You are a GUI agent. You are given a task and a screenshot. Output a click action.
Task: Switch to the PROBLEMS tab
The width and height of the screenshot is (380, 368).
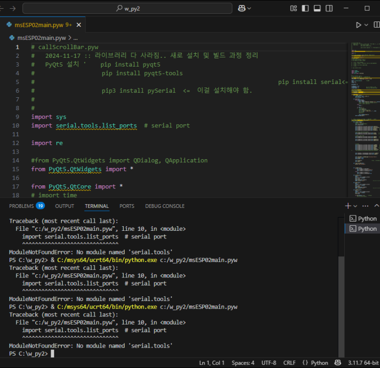(x=21, y=206)
